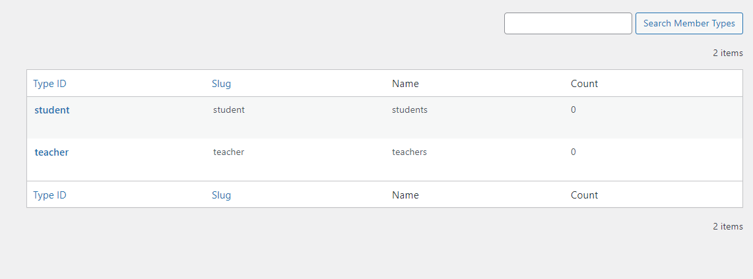The height and width of the screenshot is (279, 753).
Task: Sort by Slug in bottom footer row
Action: pyautogui.click(x=222, y=195)
